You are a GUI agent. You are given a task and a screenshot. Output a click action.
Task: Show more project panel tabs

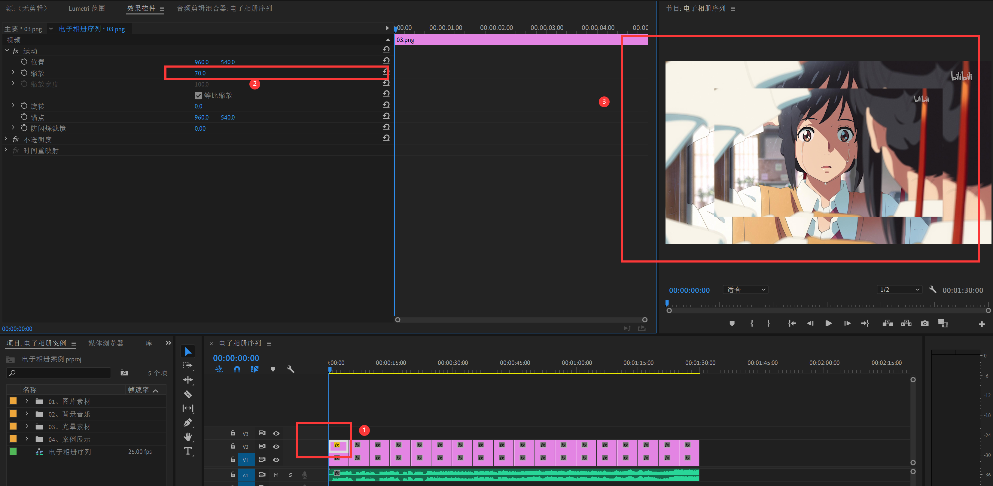168,343
